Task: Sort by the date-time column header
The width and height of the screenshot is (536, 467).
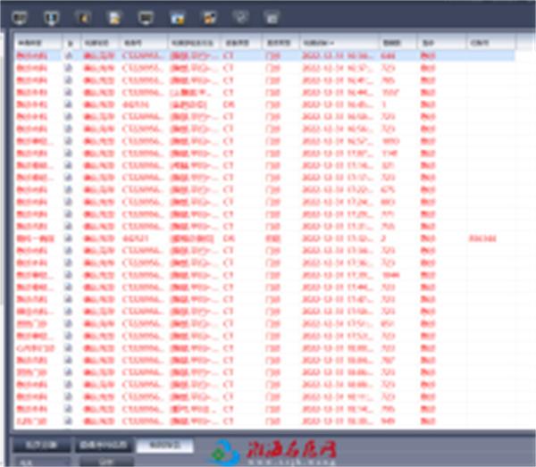Action: pyautogui.click(x=338, y=42)
